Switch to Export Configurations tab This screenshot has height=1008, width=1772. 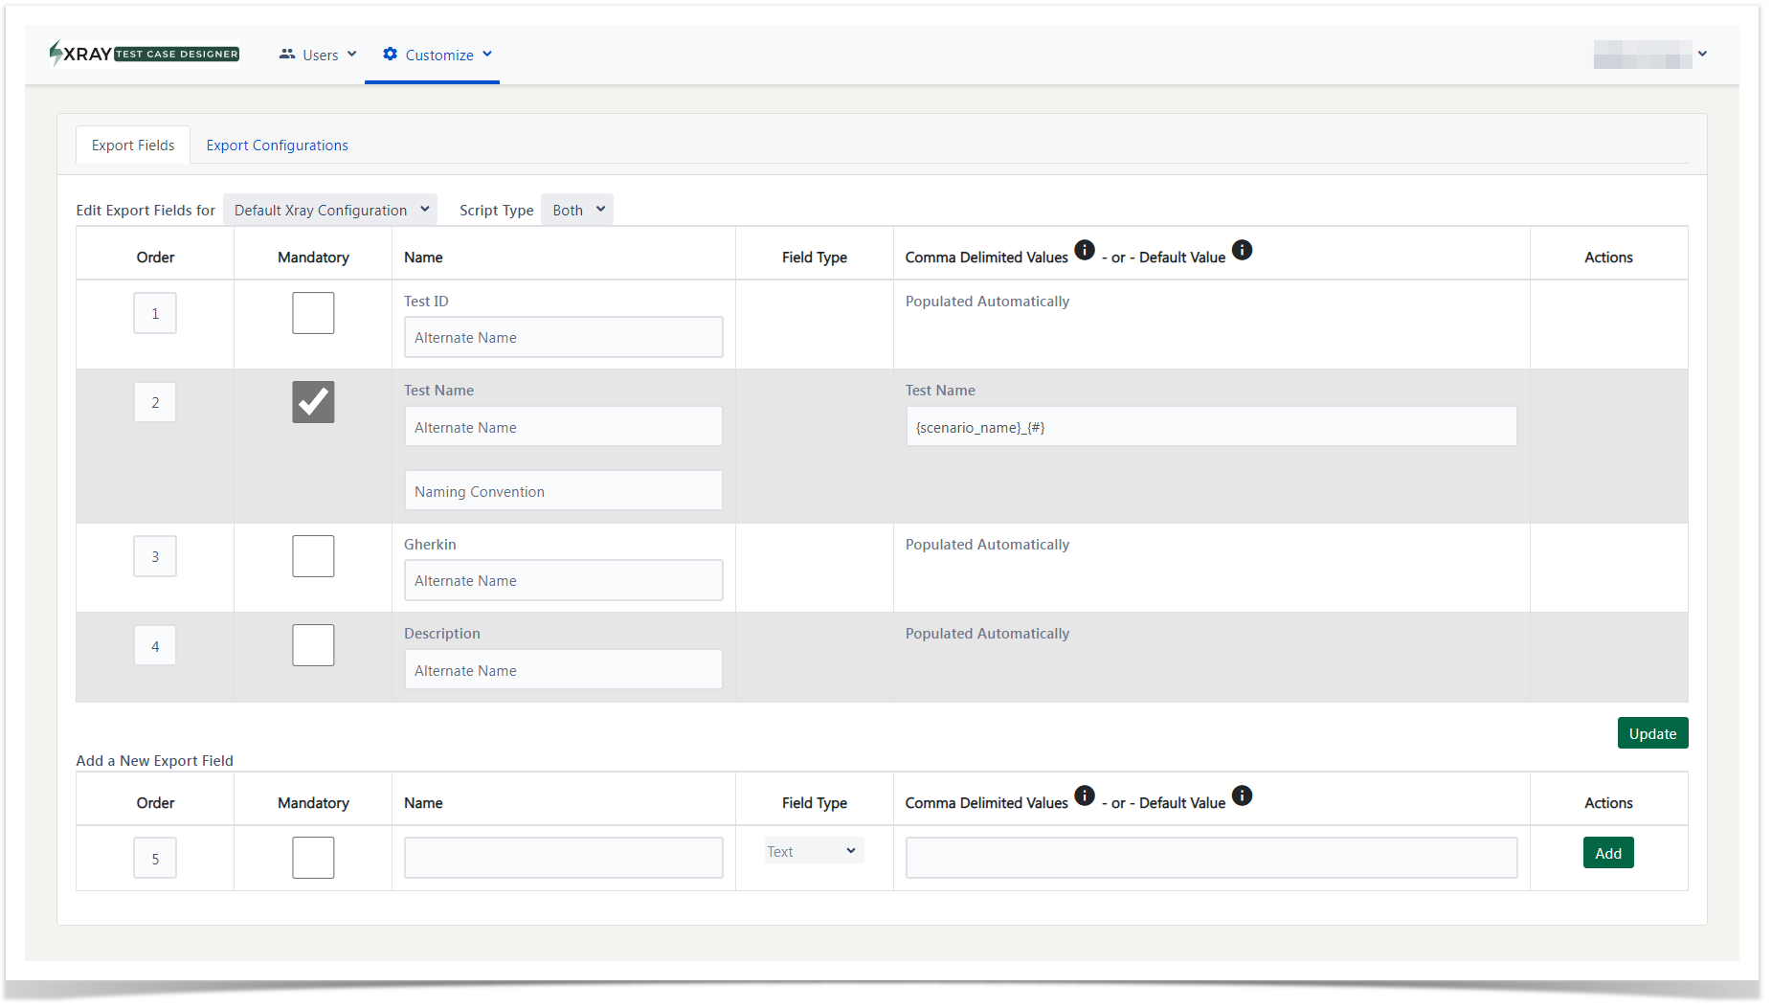coord(278,146)
